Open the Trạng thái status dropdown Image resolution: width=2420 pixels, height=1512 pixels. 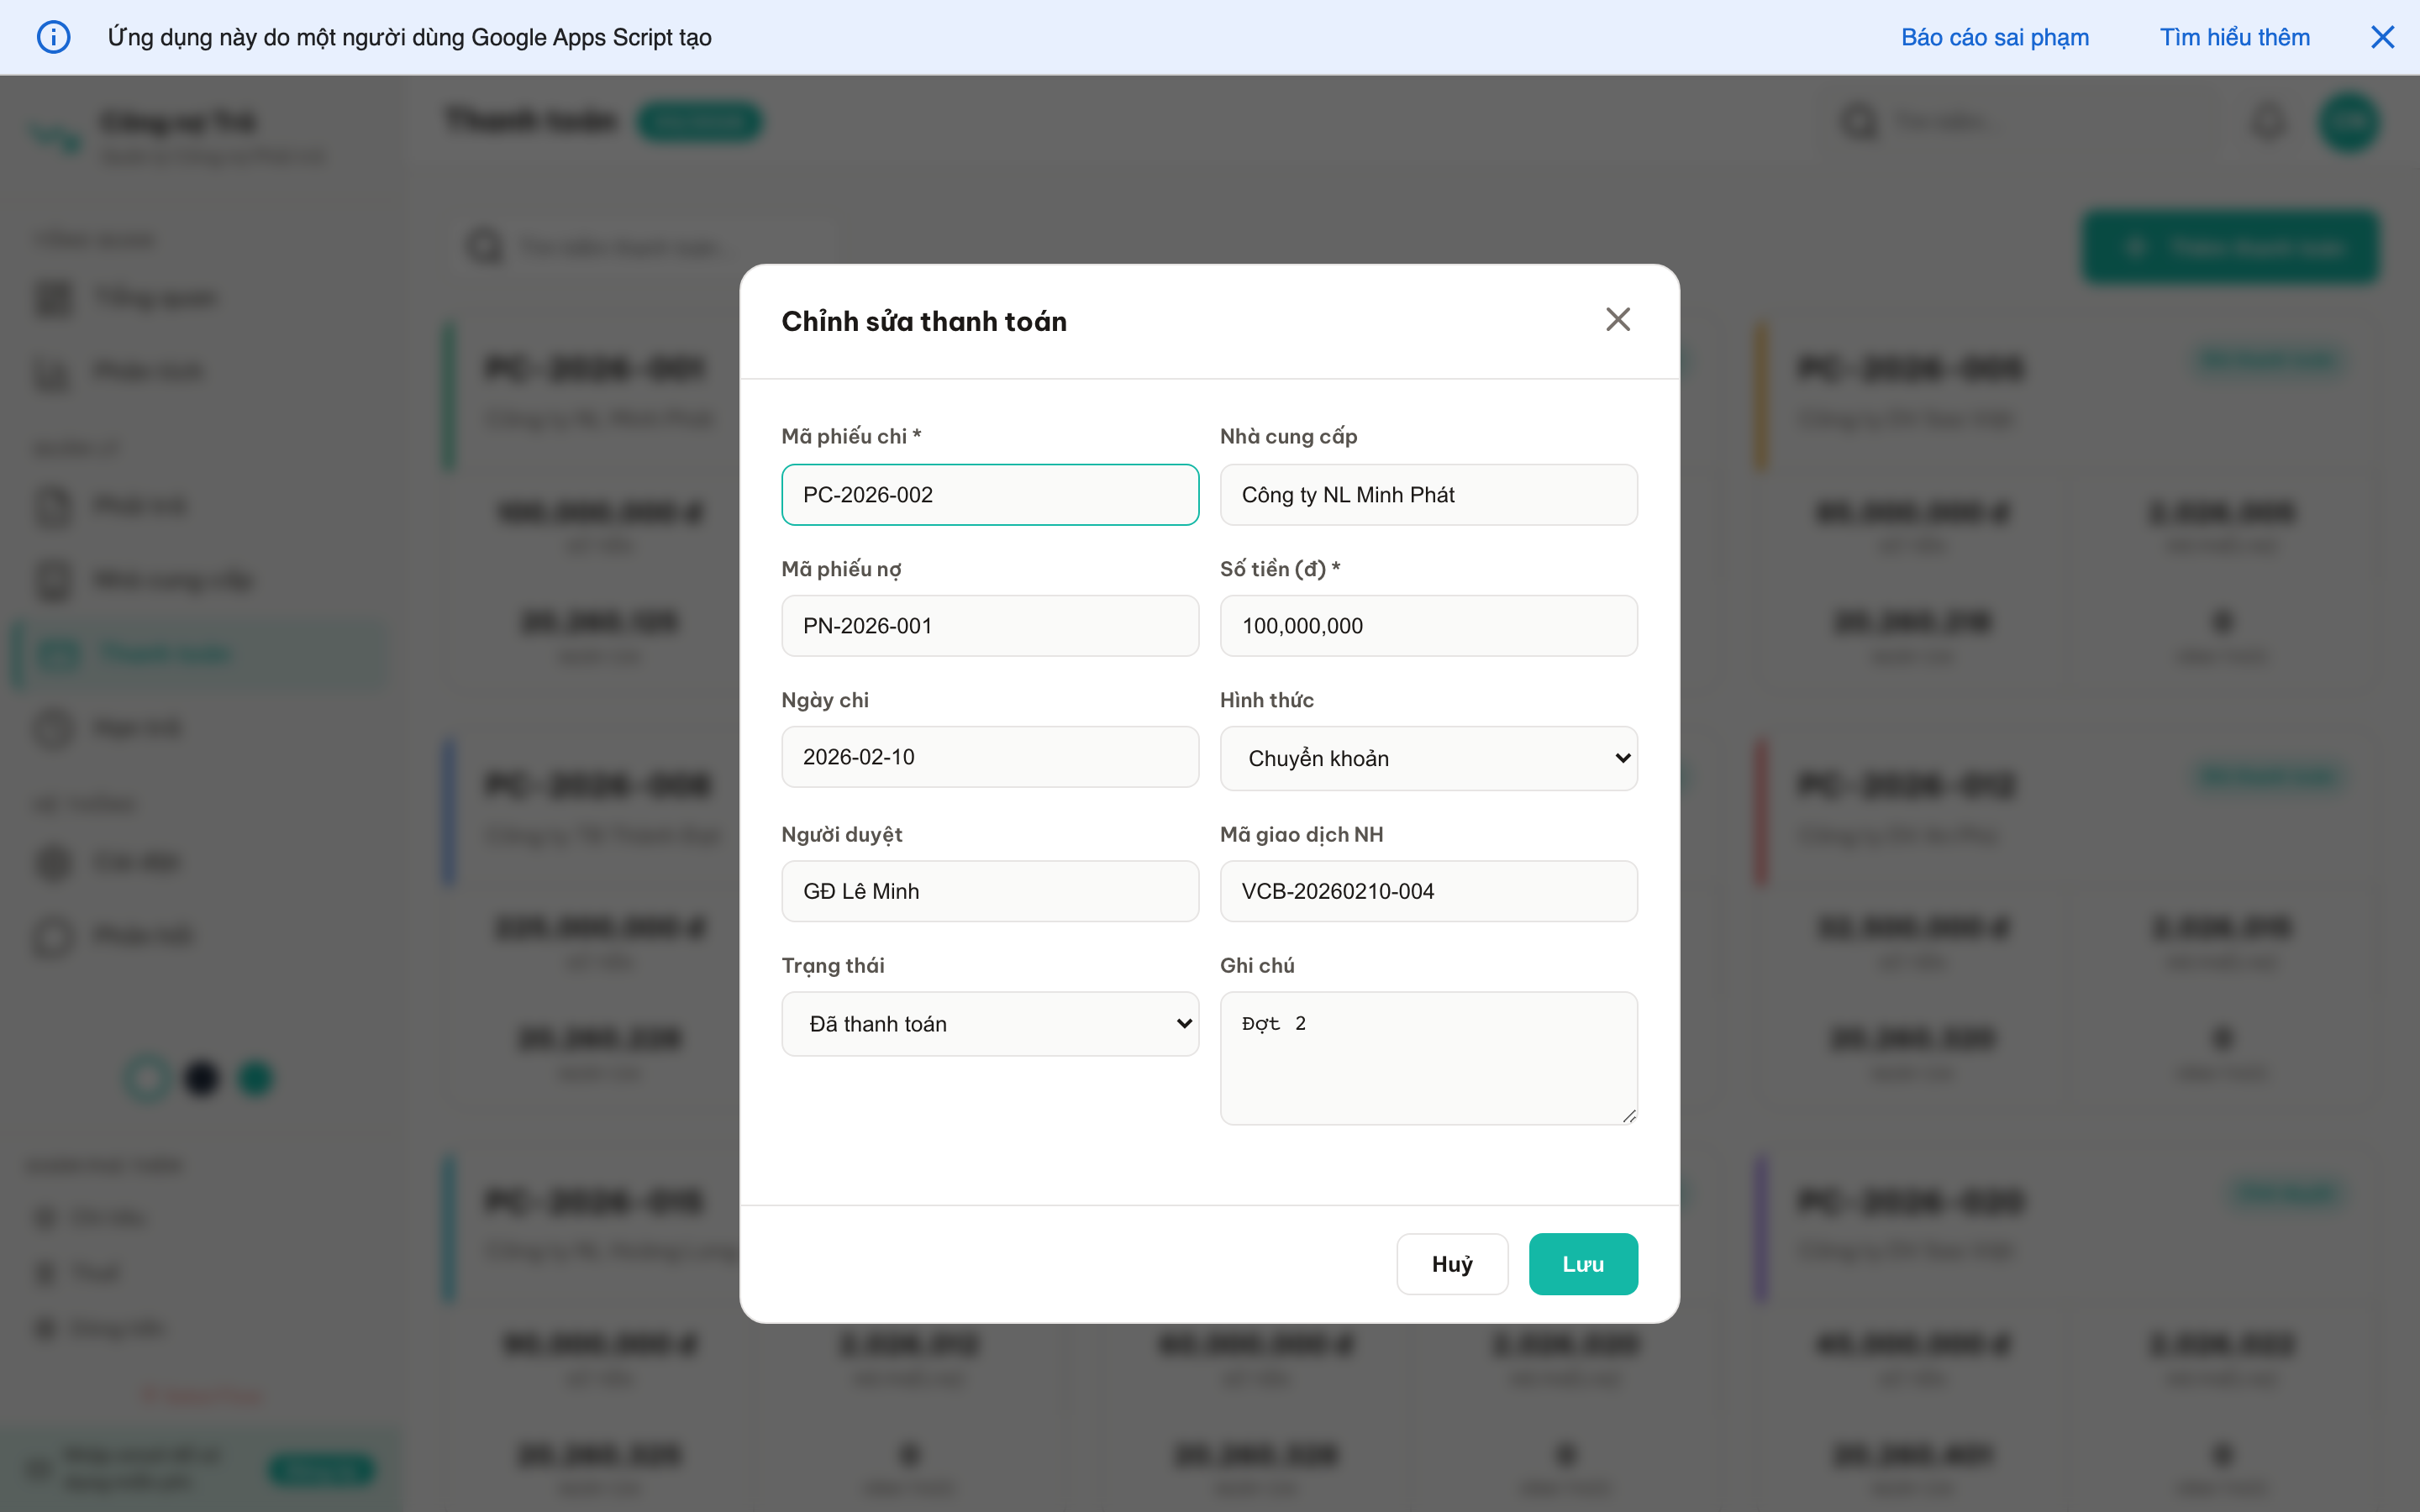989,1023
